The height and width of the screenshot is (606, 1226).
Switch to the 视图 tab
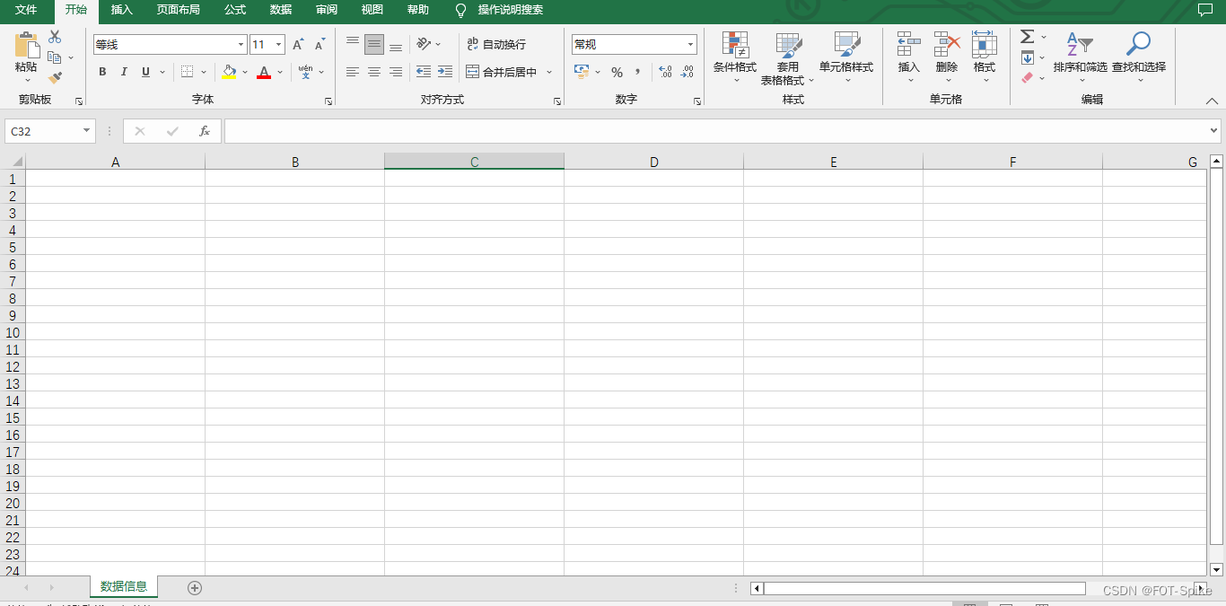(x=372, y=10)
